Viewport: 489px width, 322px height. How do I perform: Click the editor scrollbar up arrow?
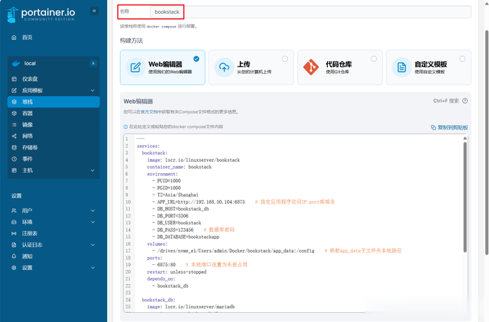click(x=465, y=138)
